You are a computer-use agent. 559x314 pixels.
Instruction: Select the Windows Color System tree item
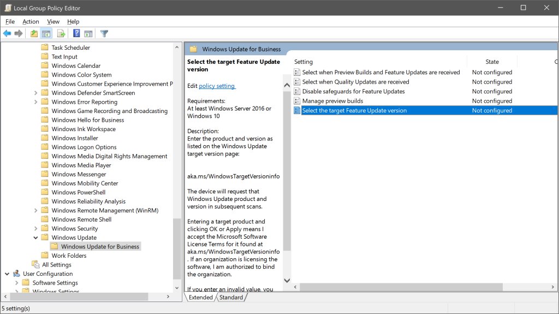point(81,75)
